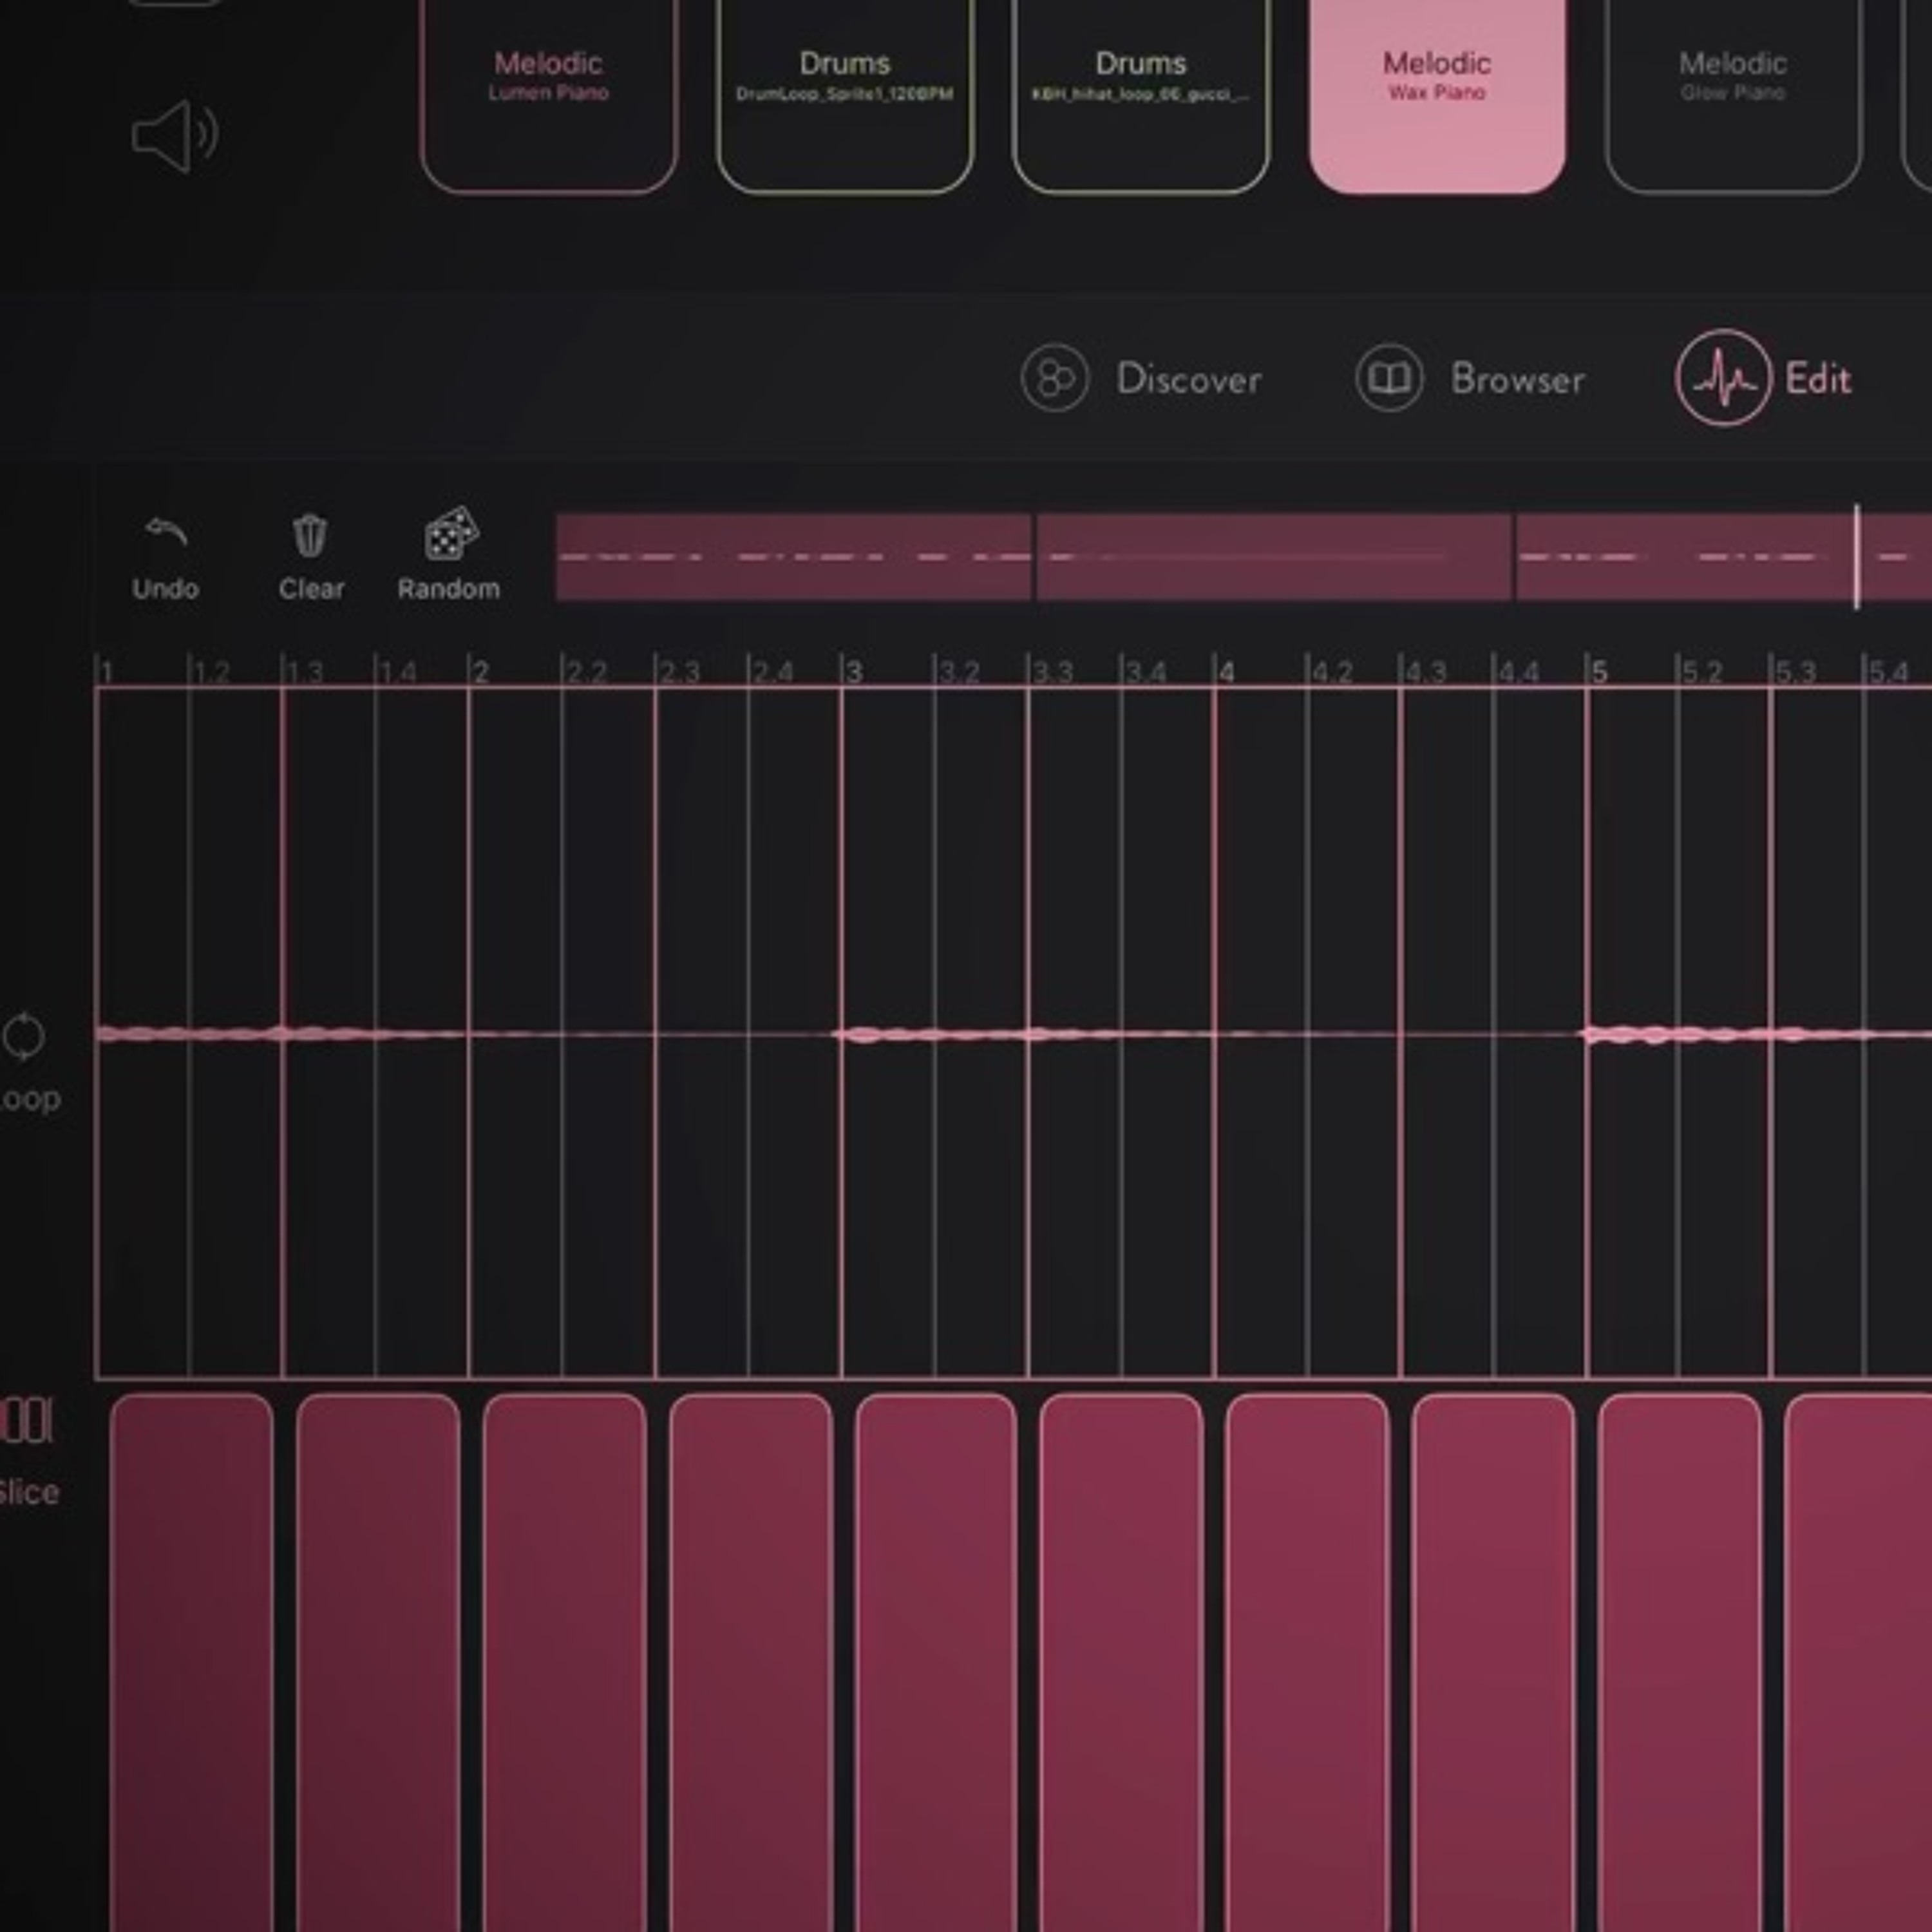The image size is (1932, 1932).
Task: Tap the second slice pad
Action: click(x=378, y=1662)
